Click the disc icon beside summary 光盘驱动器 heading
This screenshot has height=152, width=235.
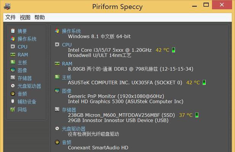click(x=57, y=128)
